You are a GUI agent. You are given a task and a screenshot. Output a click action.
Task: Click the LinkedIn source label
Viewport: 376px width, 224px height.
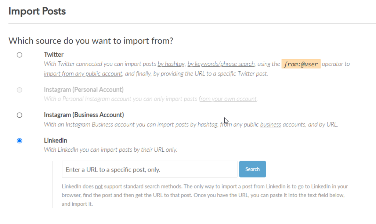click(55, 140)
